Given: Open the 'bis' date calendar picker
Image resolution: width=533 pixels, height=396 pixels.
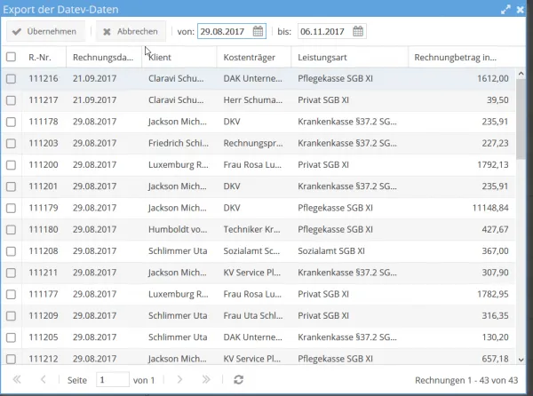Looking at the screenshot, I should coord(358,31).
